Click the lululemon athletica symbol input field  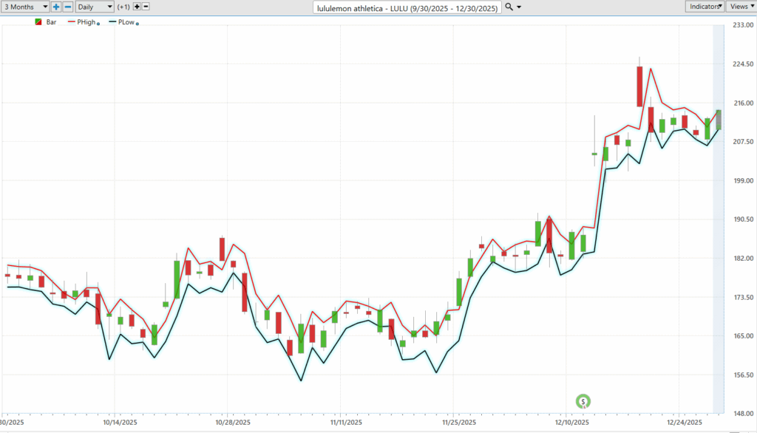coord(407,7)
